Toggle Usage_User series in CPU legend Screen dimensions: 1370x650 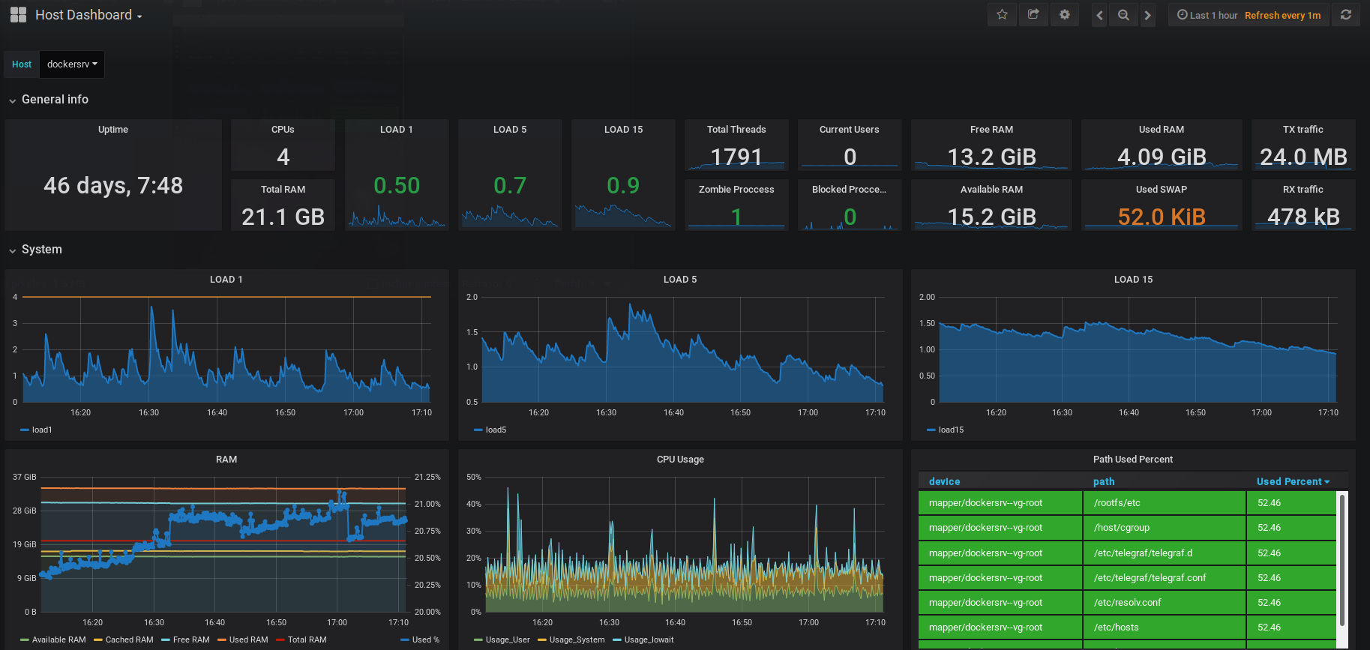507,640
